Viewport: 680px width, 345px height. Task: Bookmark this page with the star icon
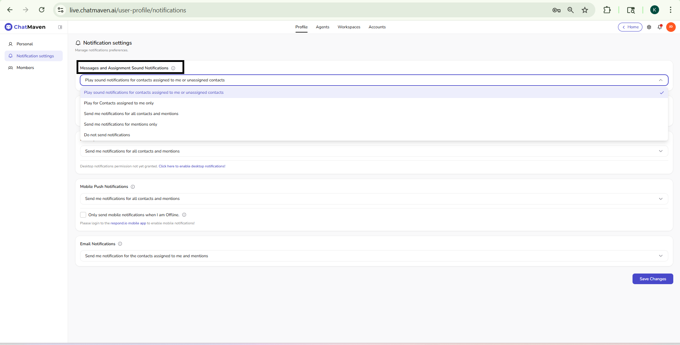585,10
